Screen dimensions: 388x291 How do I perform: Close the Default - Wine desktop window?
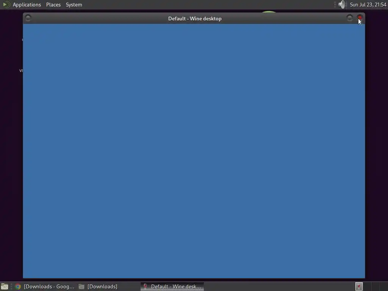(360, 17)
